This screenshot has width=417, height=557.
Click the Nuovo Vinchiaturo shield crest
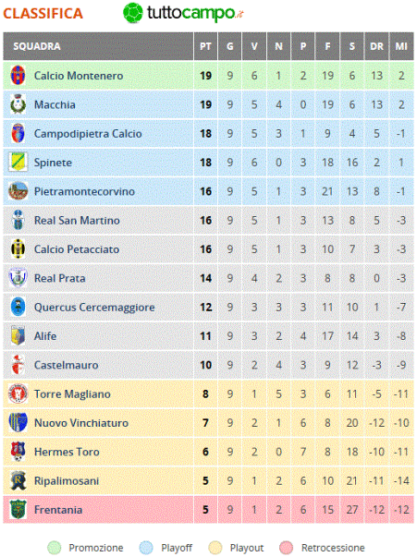(x=18, y=422)
